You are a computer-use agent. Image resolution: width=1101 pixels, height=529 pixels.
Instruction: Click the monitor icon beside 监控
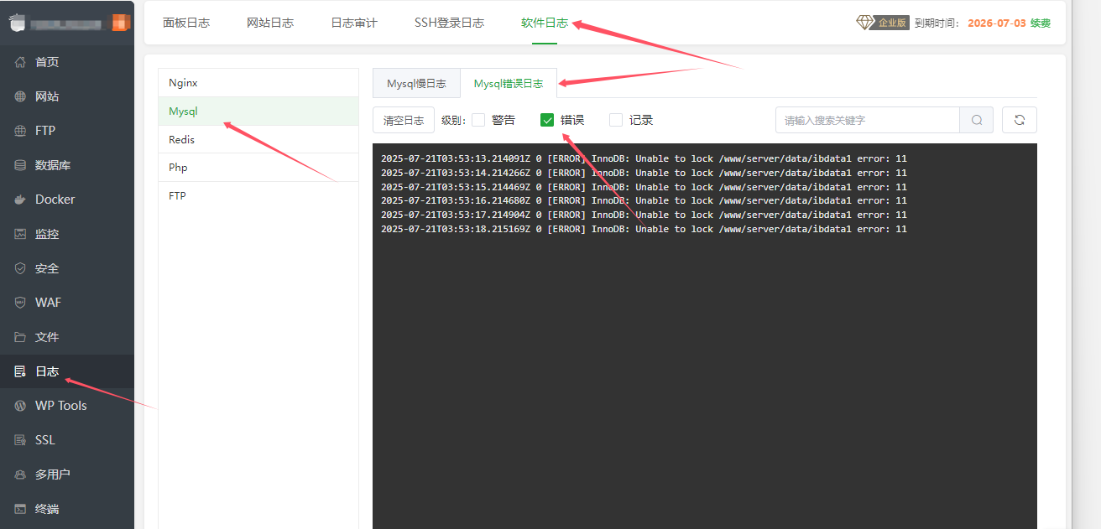20,234
